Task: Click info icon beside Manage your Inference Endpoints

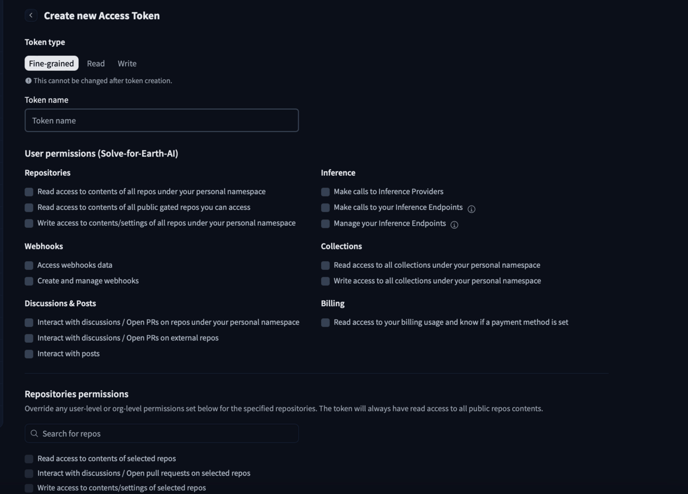Action: click(454, 225)
